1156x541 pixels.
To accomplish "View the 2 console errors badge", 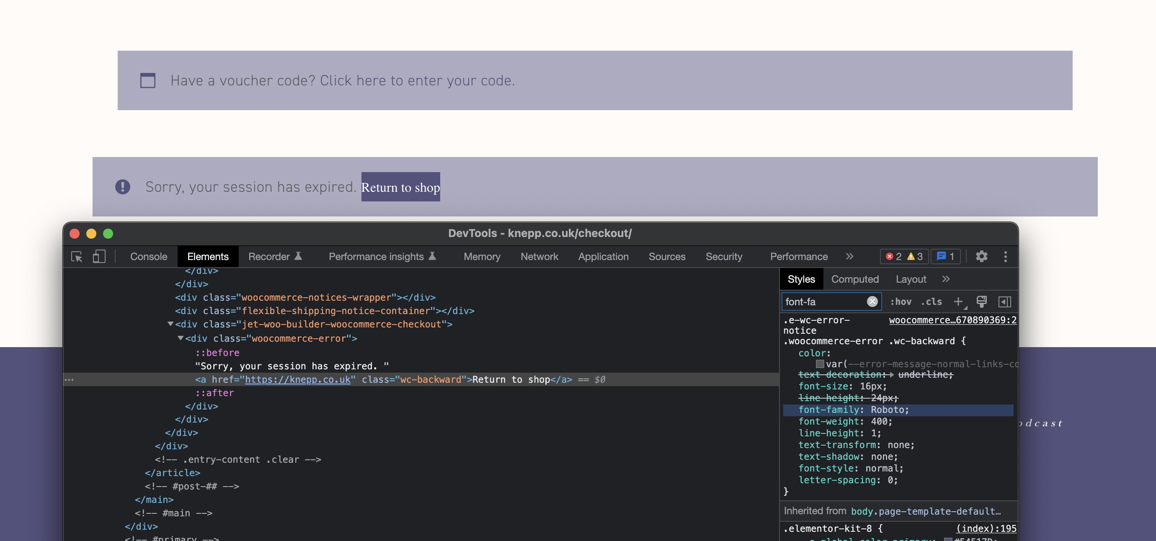I will point(894,257).
